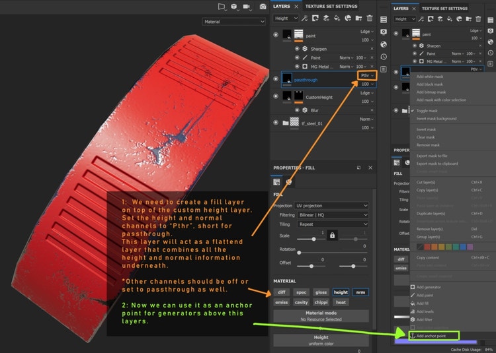The height and width of the screenshot is (353, 496).
Task: Click the add folder icon in Layers toolbar
Action: click(358, 18)
